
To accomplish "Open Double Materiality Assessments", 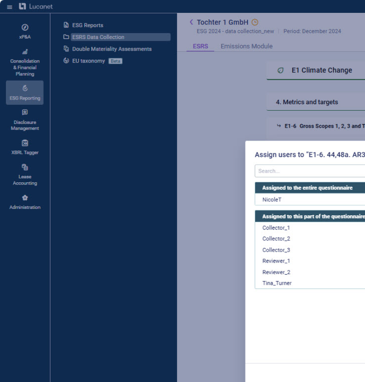I will 111,49.
